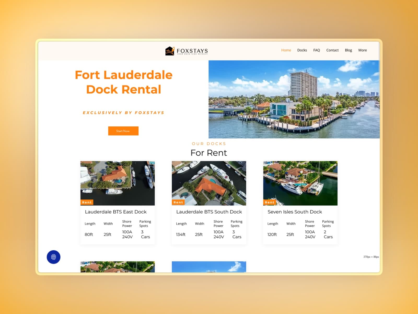This screenshot has height=314, width=418.
Task: Click Rent badge on BTS South Dock image
Action: (178, 202)
